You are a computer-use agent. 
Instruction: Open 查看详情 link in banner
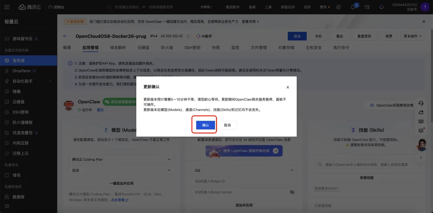pos(251,22)
